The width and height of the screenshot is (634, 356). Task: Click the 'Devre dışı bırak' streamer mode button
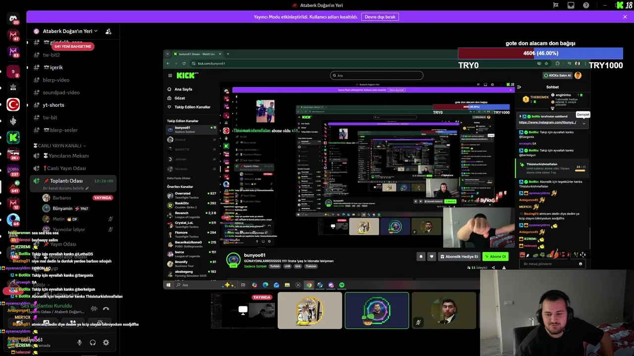[380, 17]
